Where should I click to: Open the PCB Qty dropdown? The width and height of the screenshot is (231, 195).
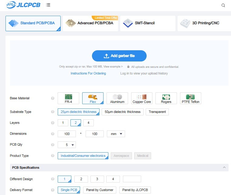pos(67,145)
